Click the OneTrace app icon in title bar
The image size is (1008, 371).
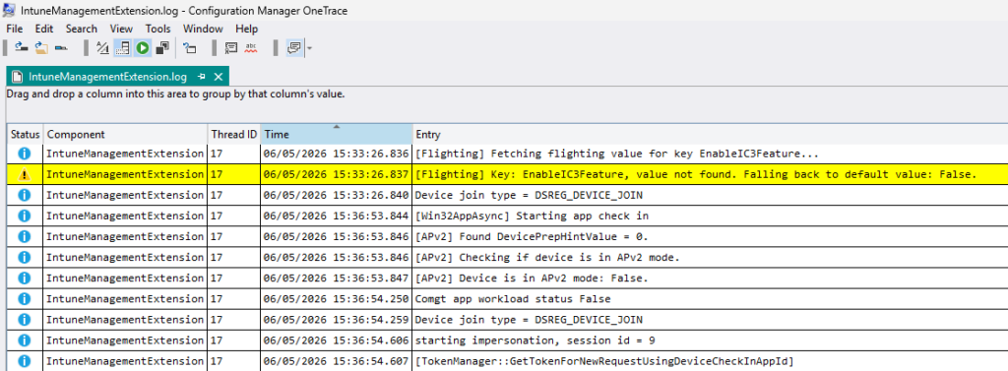click(x=9, y=10)
